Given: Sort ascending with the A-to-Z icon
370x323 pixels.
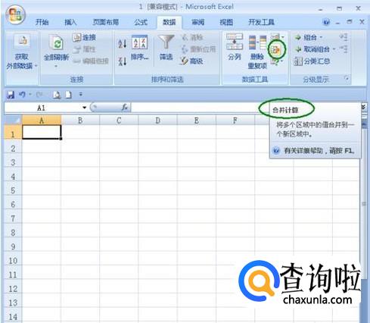Looking at the screenshot, I should pos(123,44).
